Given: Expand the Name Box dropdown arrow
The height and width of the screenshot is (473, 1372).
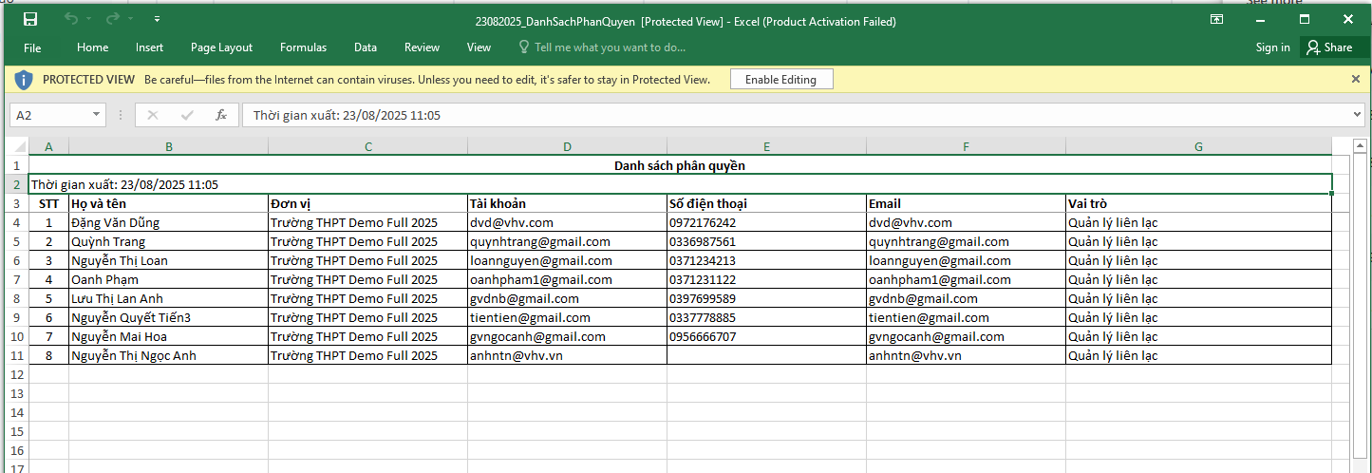Looking at the screenshot, I should tap(97, 115).
